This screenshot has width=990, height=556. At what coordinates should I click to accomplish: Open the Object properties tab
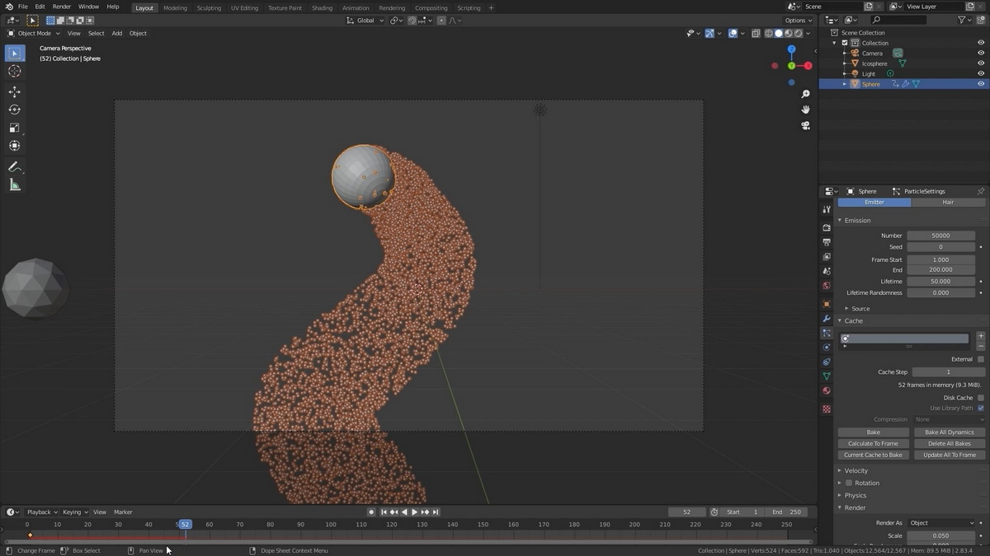(827, 304)
